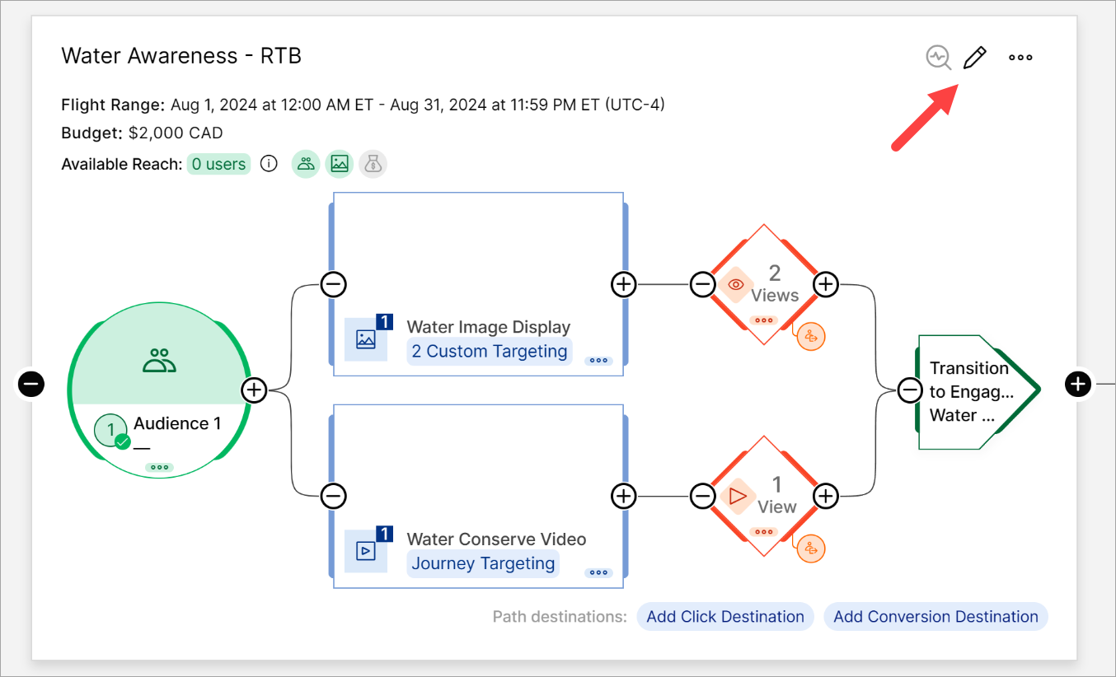Open the Audience 1 node ellipsis menu
This screenshot has height=677, width=1116.
pos(160,467)
